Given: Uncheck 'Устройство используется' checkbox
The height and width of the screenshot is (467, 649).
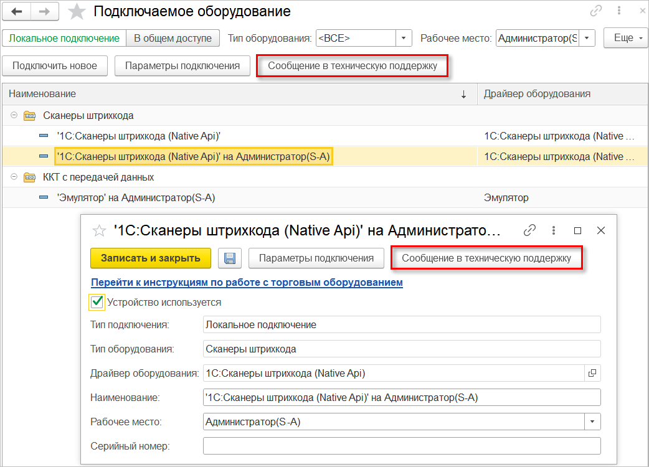Looking at the screenshot, I should 97,302.
